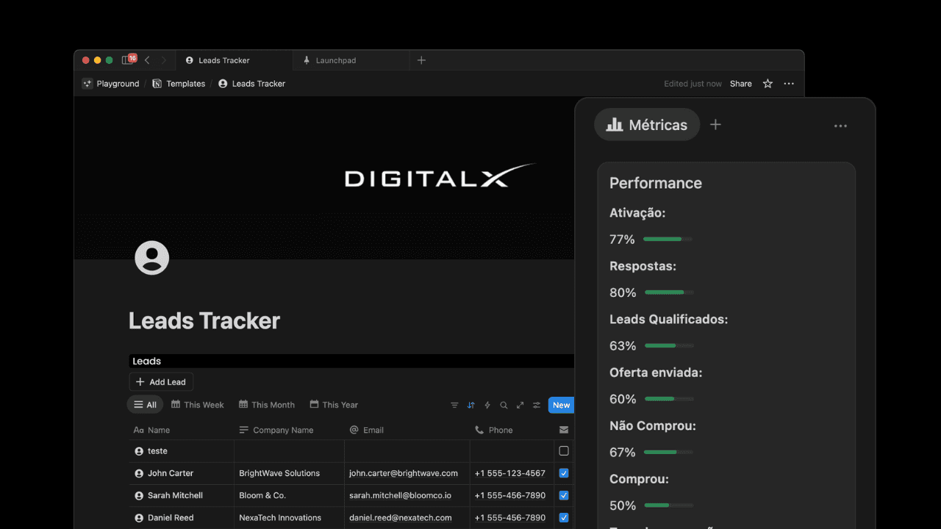Image resolution: width=941 pixels, height=529 pixels.
Task: Select the This Year view tab
Action: [334, 405]
